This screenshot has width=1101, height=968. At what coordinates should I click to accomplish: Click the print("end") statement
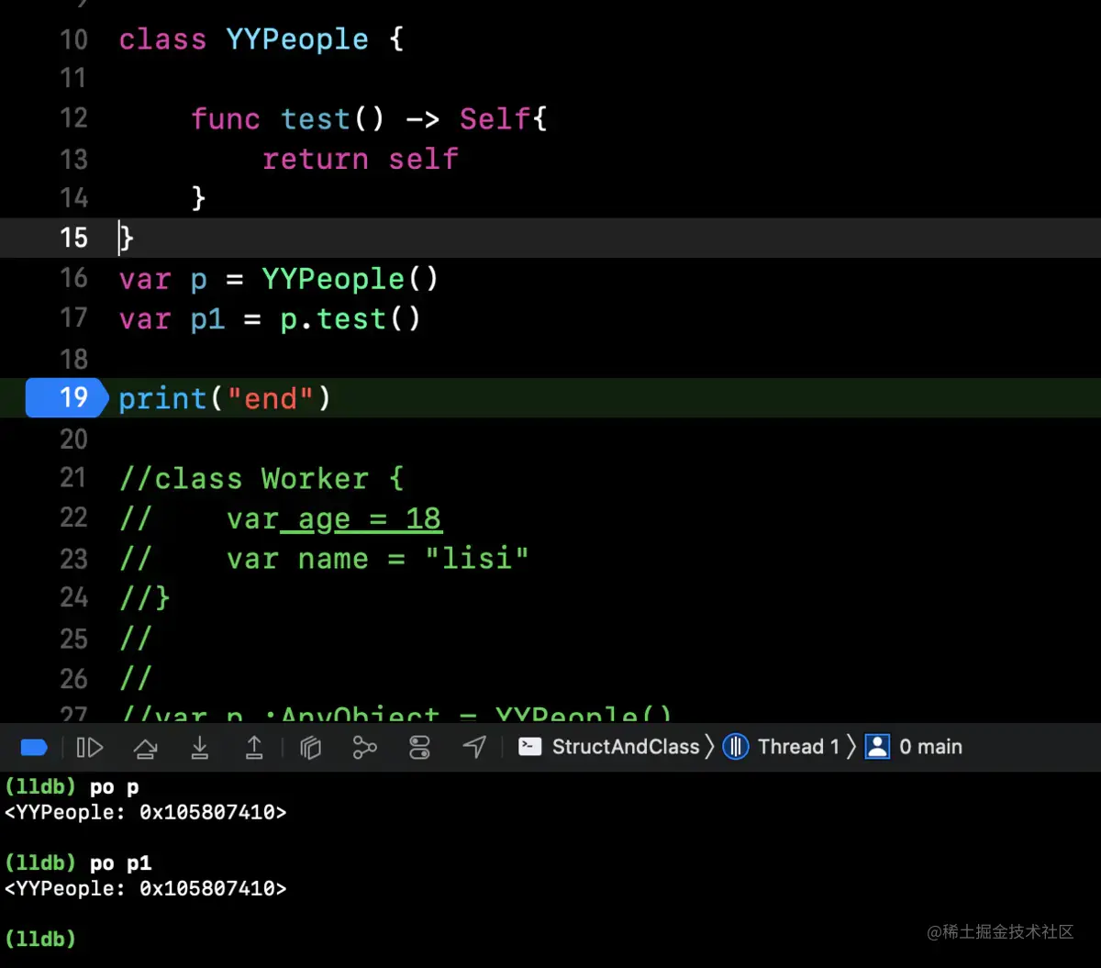click(x=225, y=398)
